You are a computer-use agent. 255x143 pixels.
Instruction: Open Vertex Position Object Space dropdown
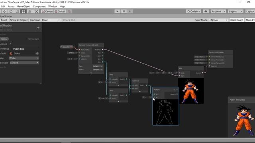point(200,57)
